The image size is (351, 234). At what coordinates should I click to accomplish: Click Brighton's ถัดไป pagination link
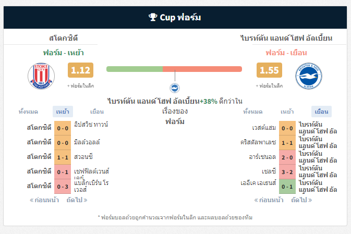(301, 200)
